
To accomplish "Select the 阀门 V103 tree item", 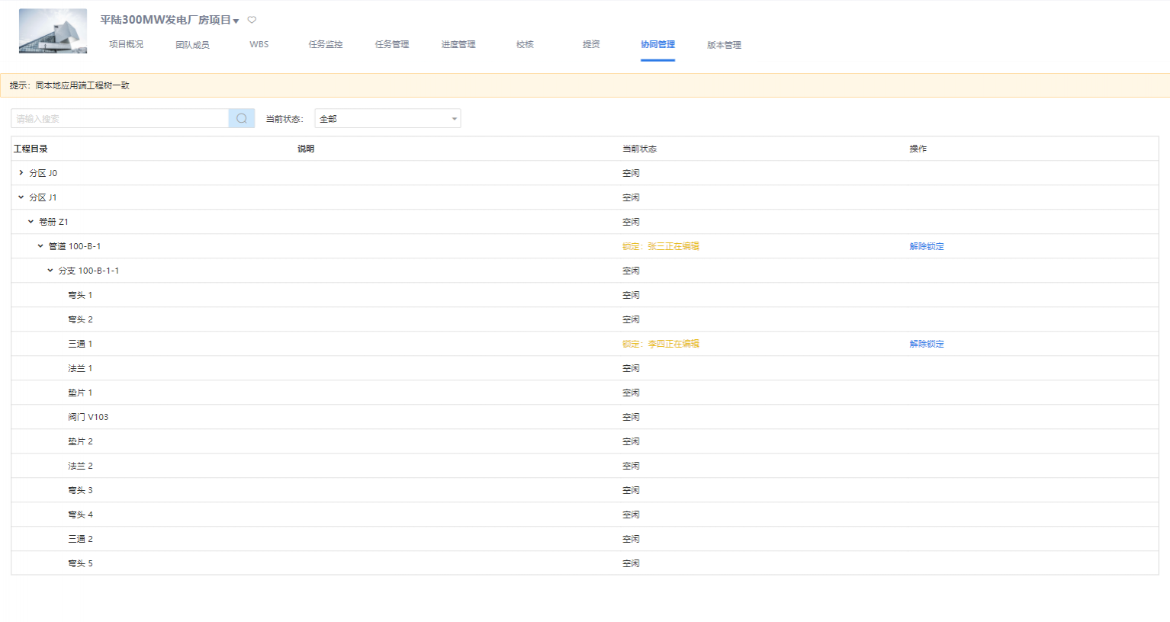I will (x=88, y=417).
